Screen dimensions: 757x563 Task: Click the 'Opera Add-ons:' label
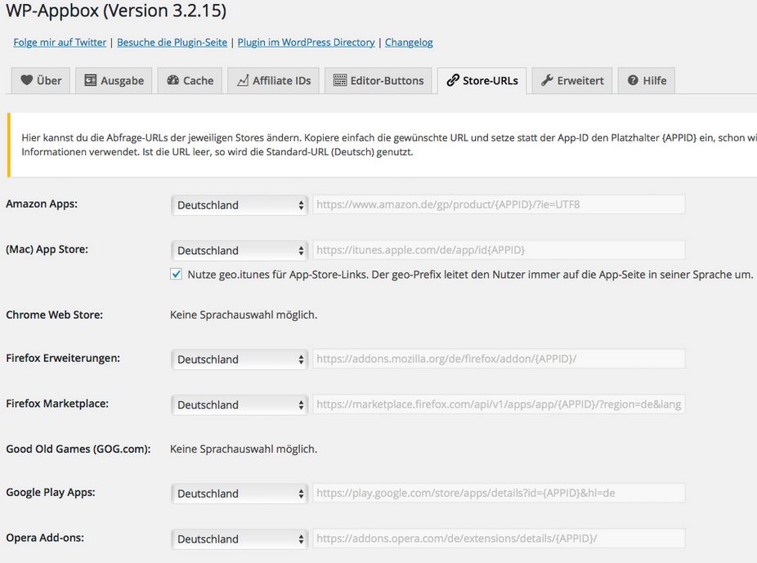coord(45,538)
